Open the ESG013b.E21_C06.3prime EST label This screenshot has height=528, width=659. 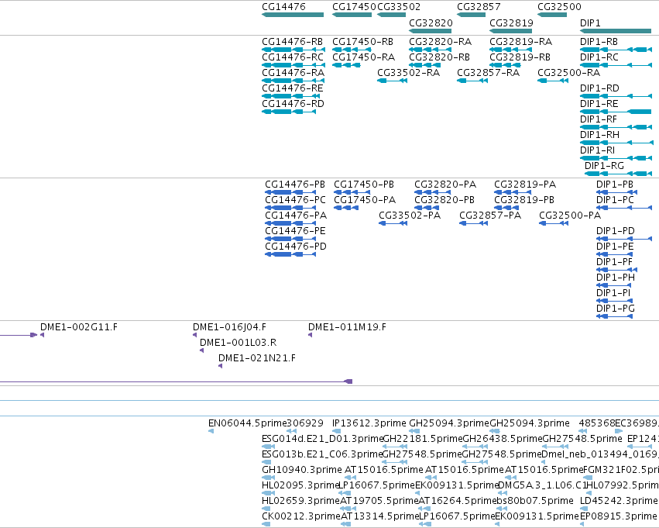322,454
